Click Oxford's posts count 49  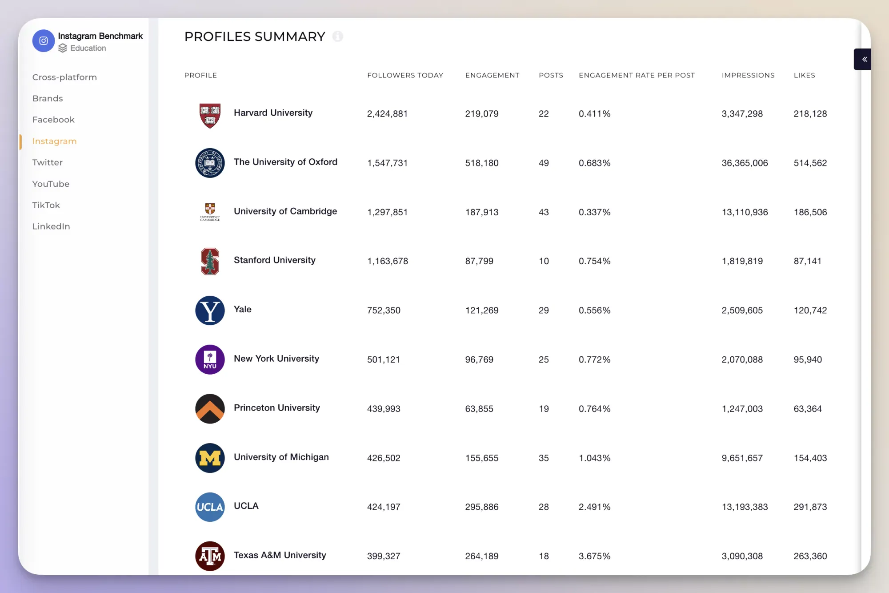click(544, 163)
